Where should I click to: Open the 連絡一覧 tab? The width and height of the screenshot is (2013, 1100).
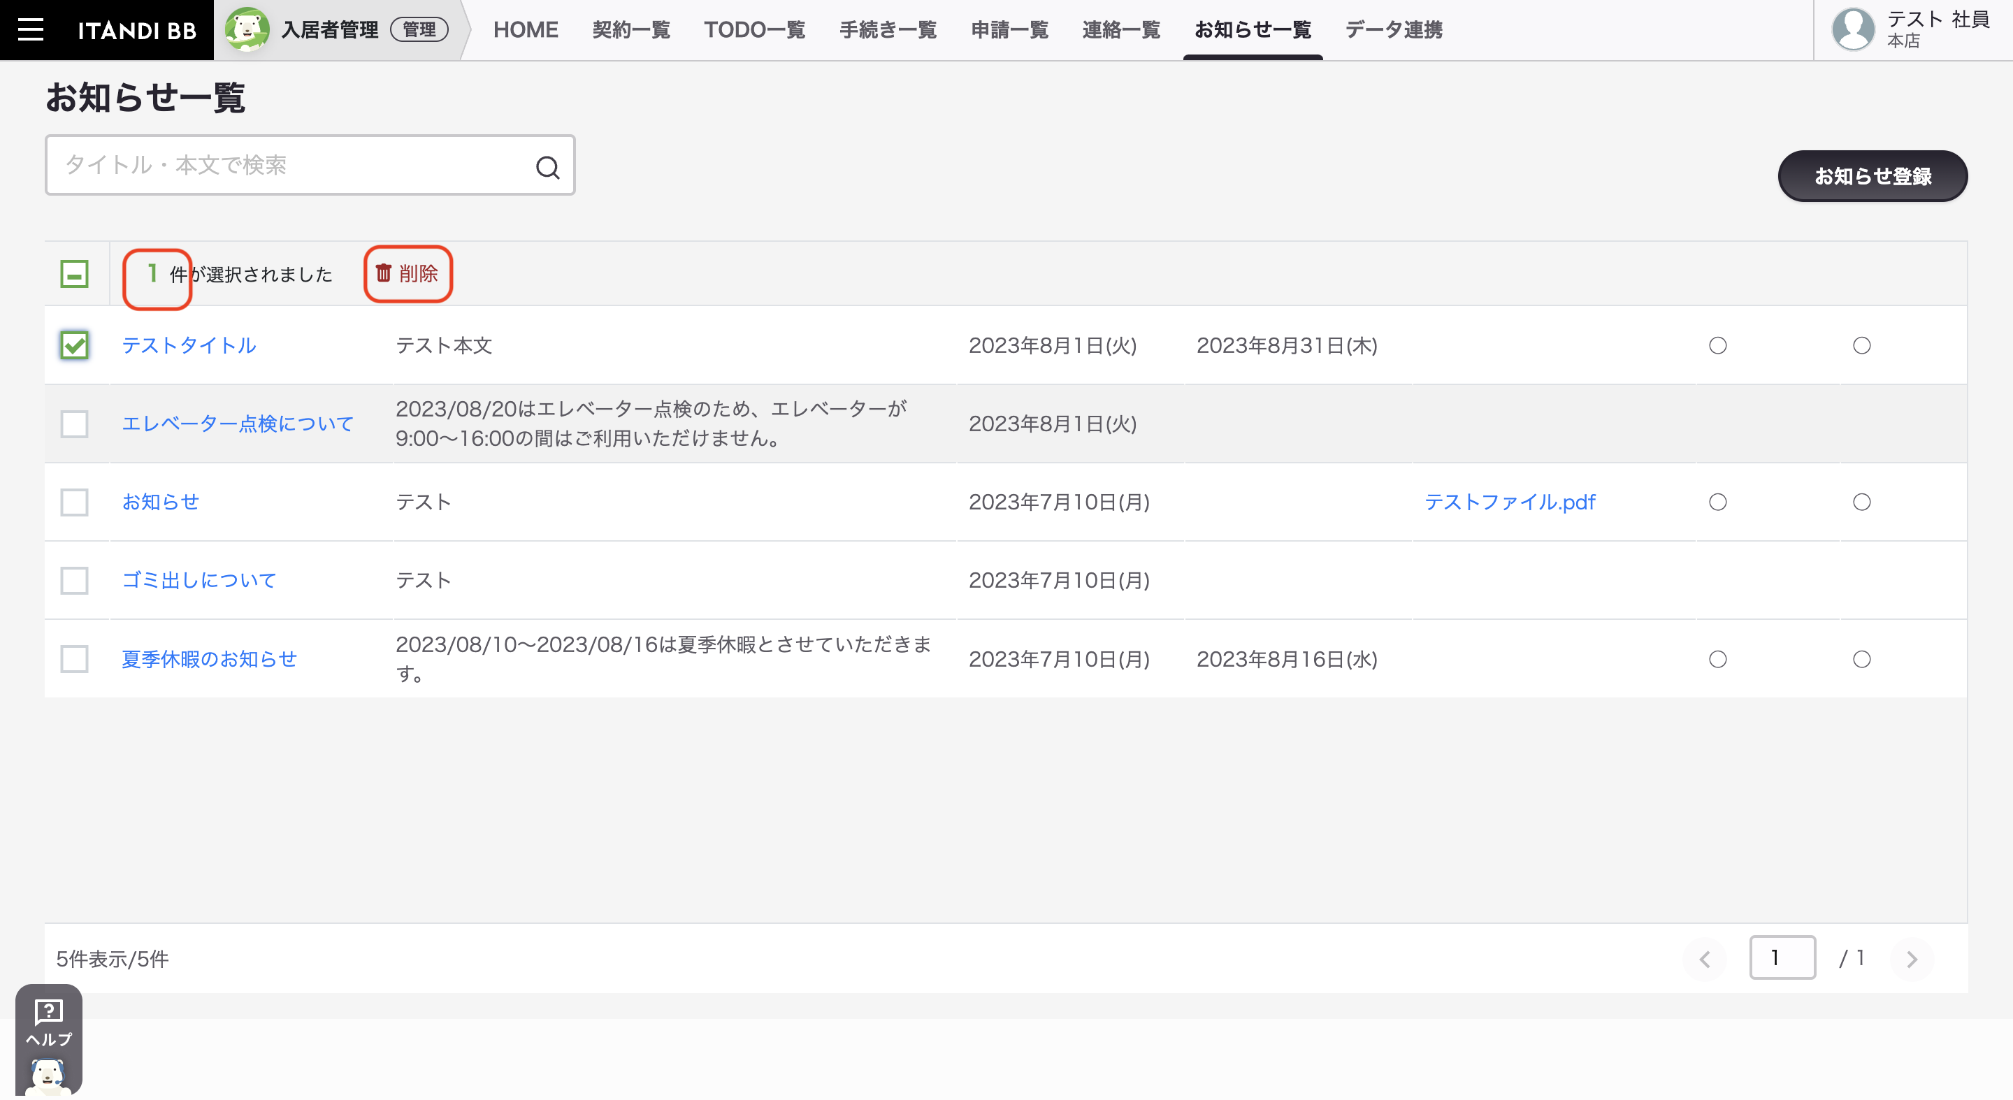point(1120,29)
